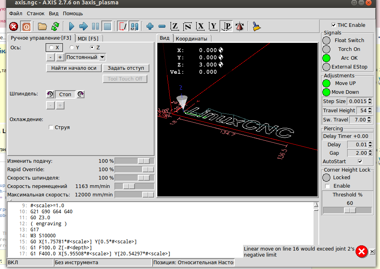Toggle rotate view cone icon
This screenshot has width=380, height=269.
pos(239,26)
